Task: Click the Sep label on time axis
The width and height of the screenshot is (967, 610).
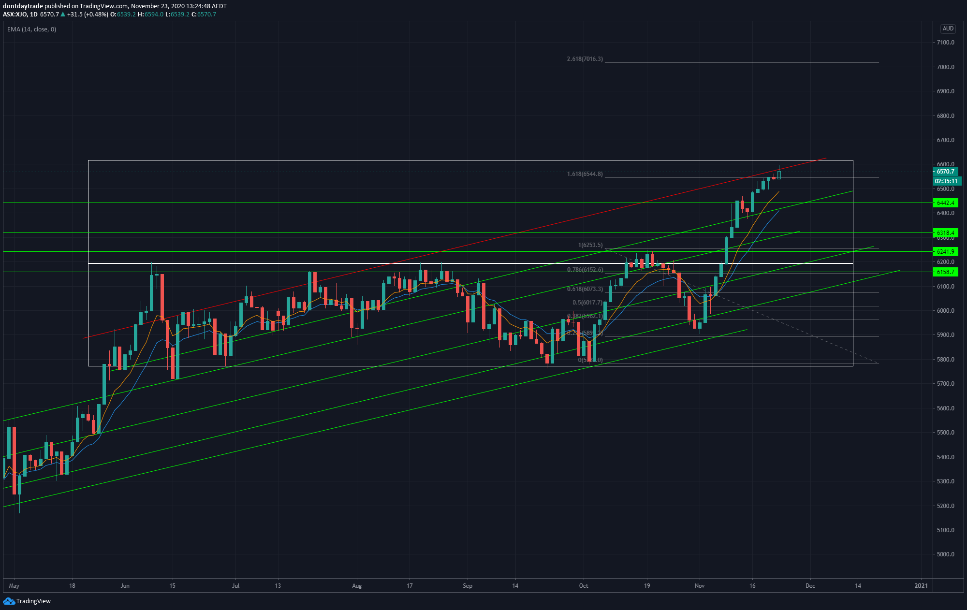Action: coord(467,586)
